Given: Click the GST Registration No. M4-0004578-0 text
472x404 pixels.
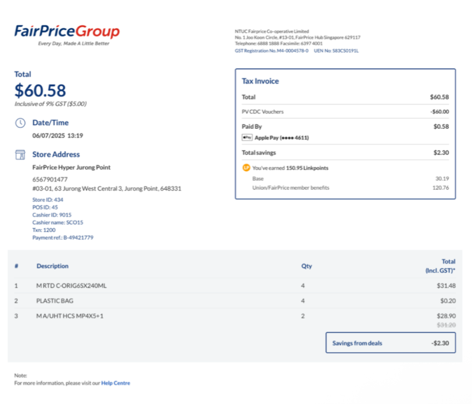Looking at the screenshot, I should click(271, 51).
